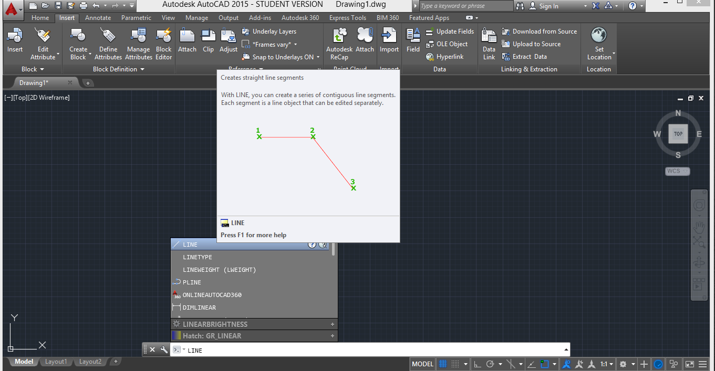
Task: Click the Insert block icon
Action: 15,36
